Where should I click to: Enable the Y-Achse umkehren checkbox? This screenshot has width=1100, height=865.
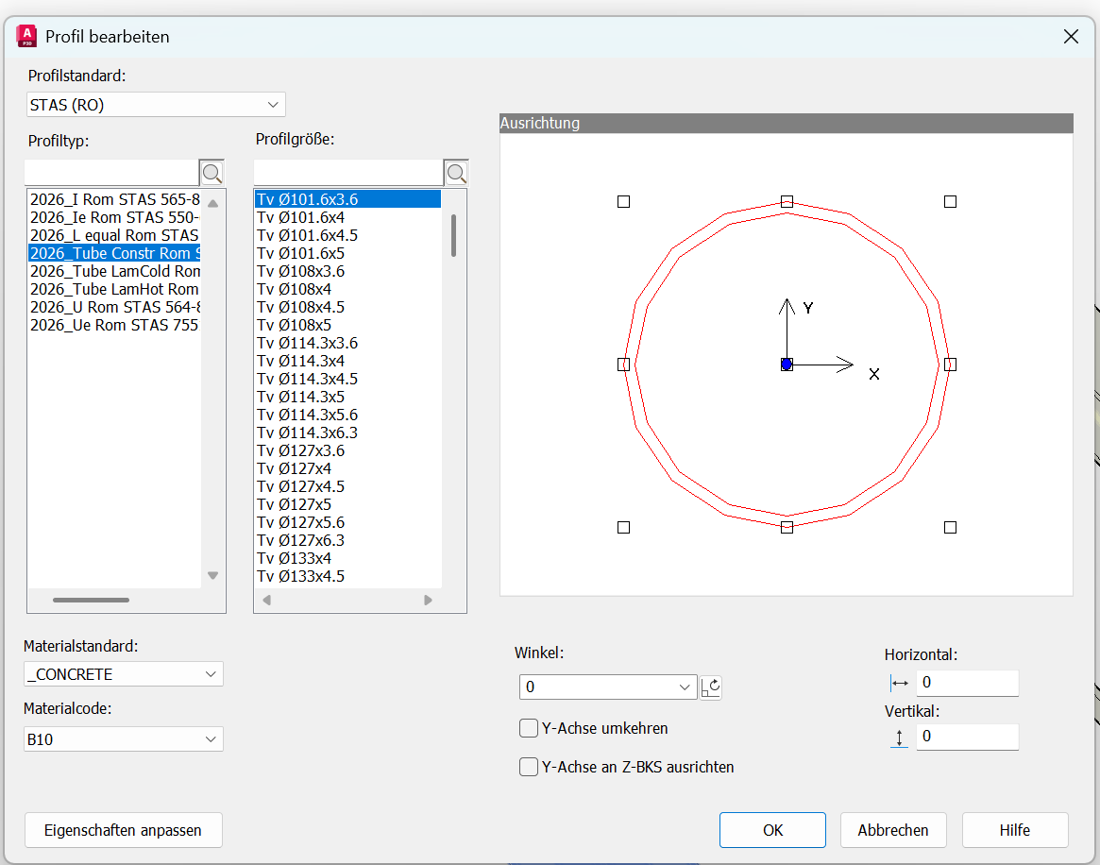529,728
